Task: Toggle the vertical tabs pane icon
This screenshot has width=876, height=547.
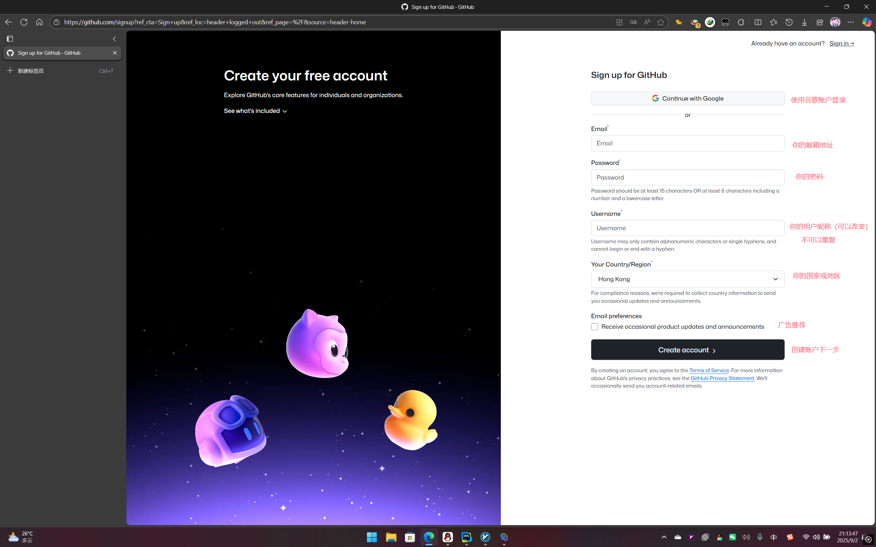Action: click(x=10, y=38)
